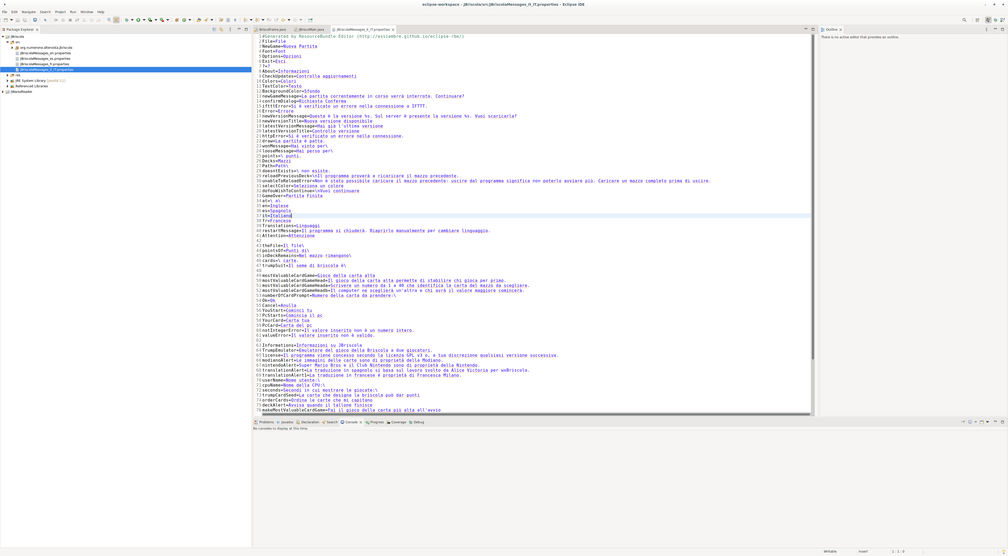
Task: Open the Problems view tab
Action: pos(266,422)
